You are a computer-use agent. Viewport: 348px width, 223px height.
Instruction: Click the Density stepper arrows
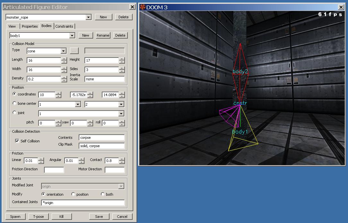click(x=64, y=79)
